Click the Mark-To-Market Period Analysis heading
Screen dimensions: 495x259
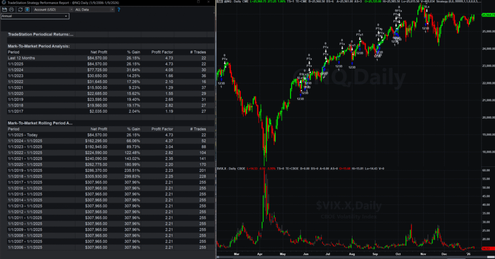[39, 46]
